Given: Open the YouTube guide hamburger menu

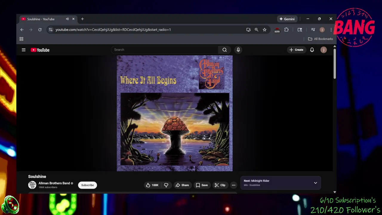Looking at the screenshot, I should (x=24, y=50).
